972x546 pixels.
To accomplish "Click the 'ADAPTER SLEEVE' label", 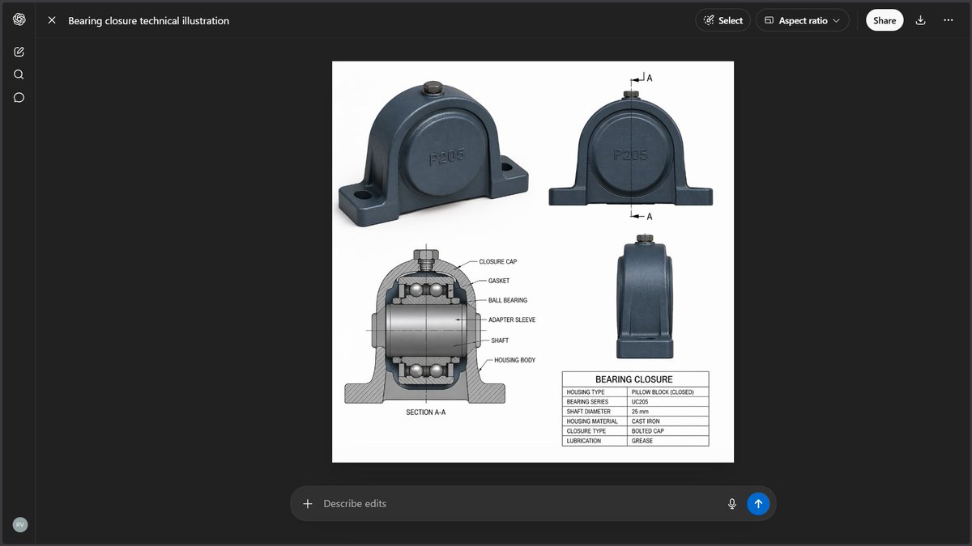I will pyautogui.click(x=512, y=320).
